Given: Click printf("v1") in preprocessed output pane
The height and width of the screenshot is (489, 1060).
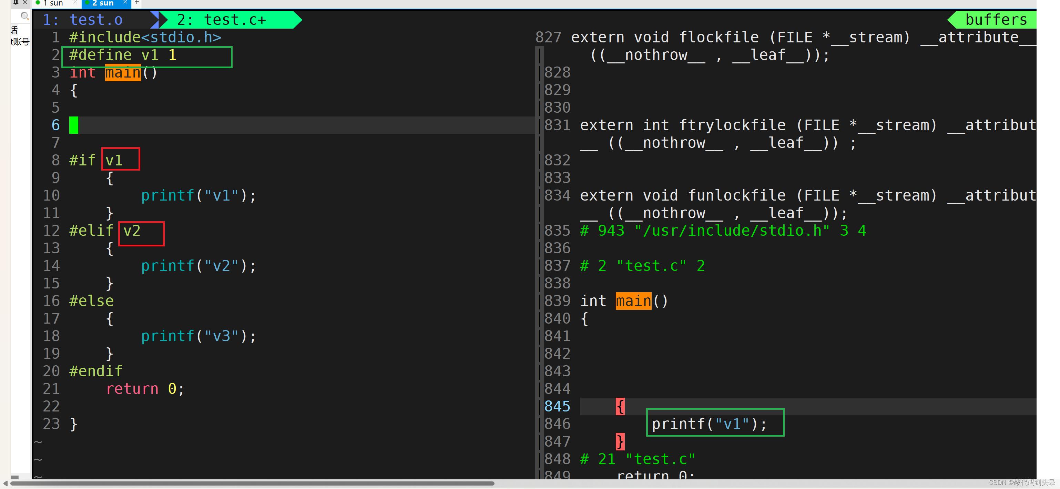Looking at the screenshot, I should (709, 424).
